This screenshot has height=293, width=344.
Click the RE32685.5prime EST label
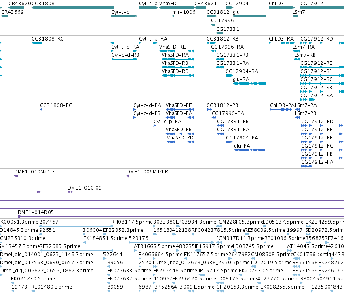(60, 246)
